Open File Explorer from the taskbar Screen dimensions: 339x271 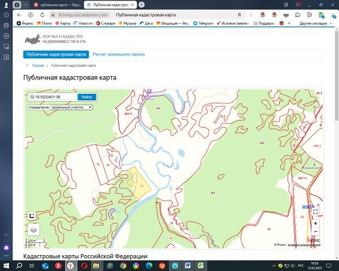click(x=96, y=265)
